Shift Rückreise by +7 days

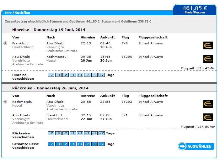click(x=102, y=133)
